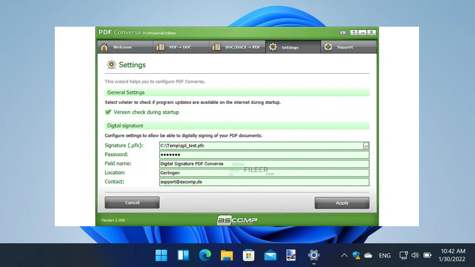Switch to the PDF → DOC tab
The image size is (475, 267).
point(181,47)
